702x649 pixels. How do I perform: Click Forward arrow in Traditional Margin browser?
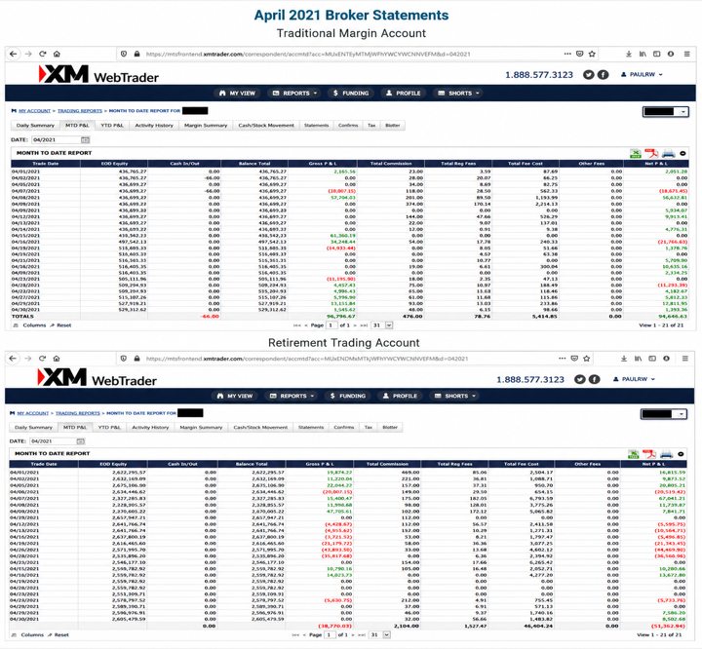(x=28, y=54)
